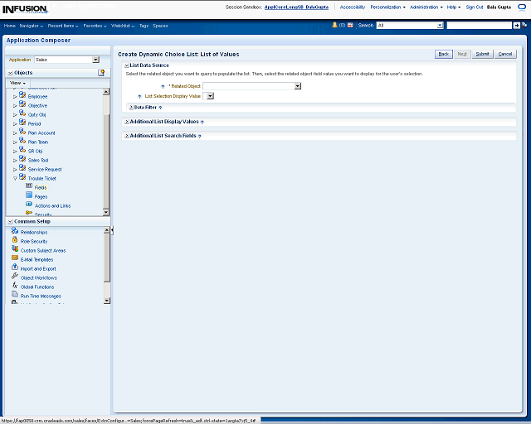Open Role Security from Common Setup

pyautogui.click(x=33, y=241)
